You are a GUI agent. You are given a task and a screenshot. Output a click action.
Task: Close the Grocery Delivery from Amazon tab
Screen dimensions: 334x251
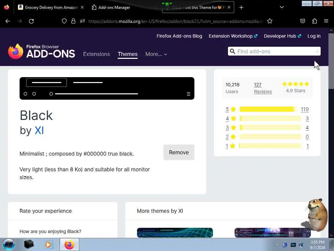(82, 7)
